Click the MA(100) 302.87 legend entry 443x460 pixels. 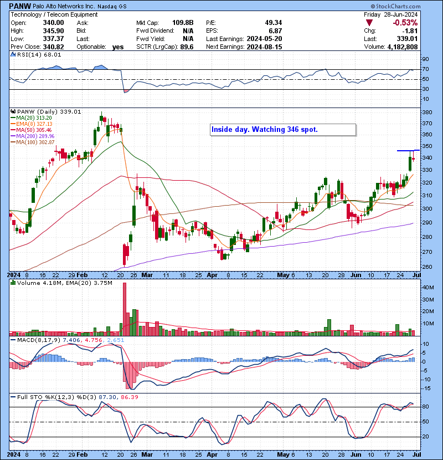point(32,142)
